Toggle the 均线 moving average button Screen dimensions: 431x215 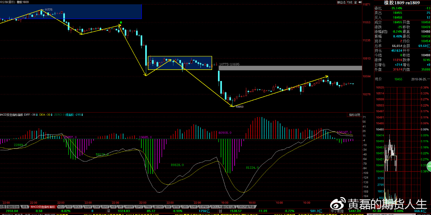tap(349, 2)
